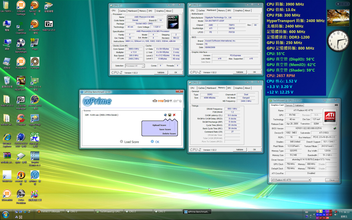Switch to EVEREST Ultimate on the taskbar
This screenshot has width=352, height=220.
[x=51, y=212]
